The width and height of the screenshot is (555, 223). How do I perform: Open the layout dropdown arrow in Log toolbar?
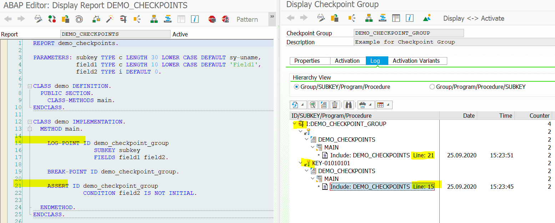(388, 105)
